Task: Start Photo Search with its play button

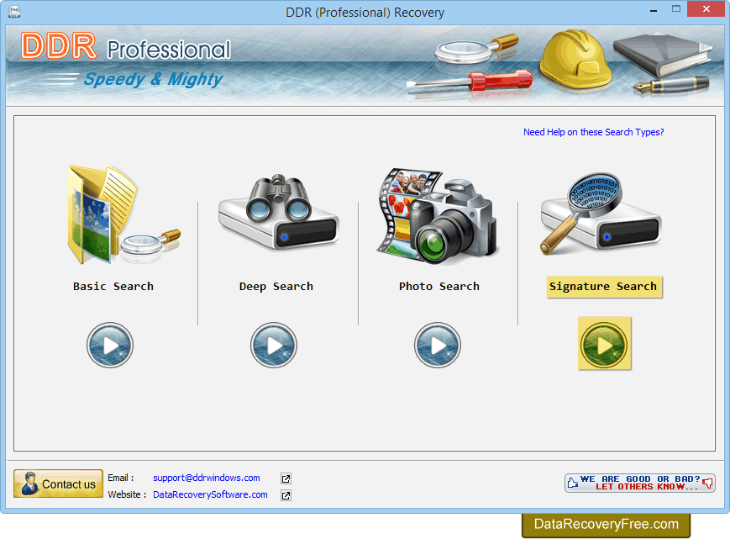Action: pos(438,346)
